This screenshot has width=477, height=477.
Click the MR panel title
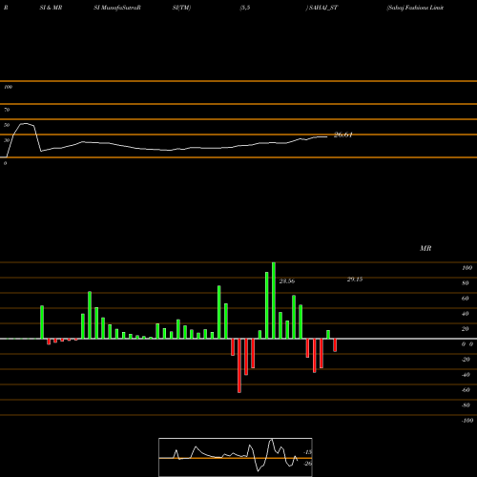point(425,248)
